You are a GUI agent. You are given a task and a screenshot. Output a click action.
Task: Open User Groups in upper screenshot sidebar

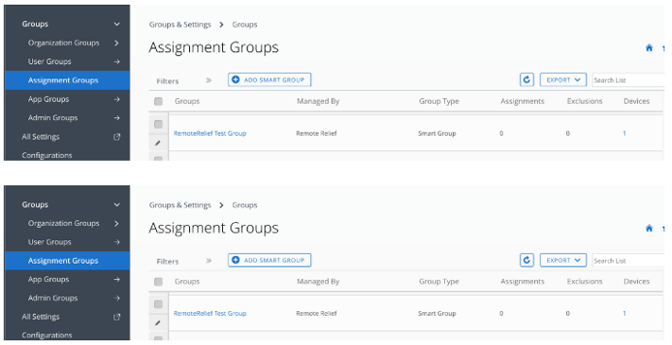click(x=50, y=61)
